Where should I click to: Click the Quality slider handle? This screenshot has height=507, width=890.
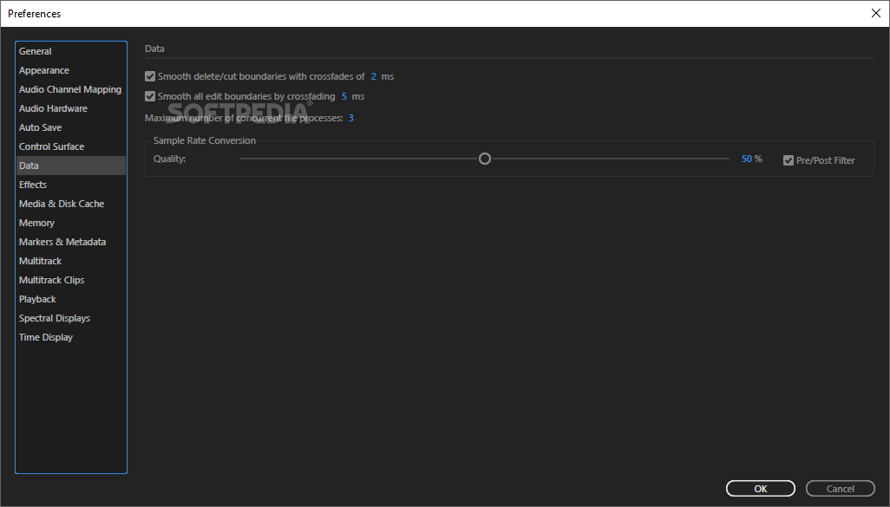(x=485, y=159)
